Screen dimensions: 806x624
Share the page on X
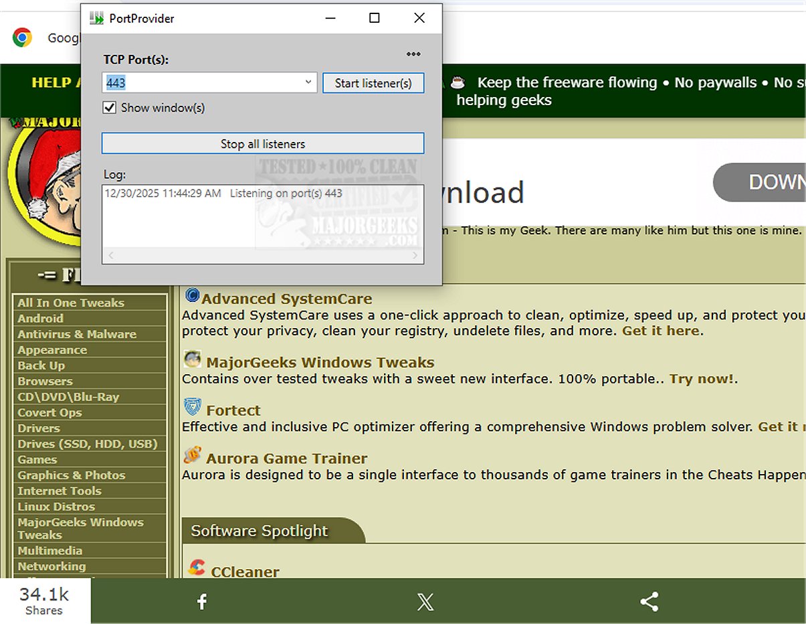pos(425,601)
